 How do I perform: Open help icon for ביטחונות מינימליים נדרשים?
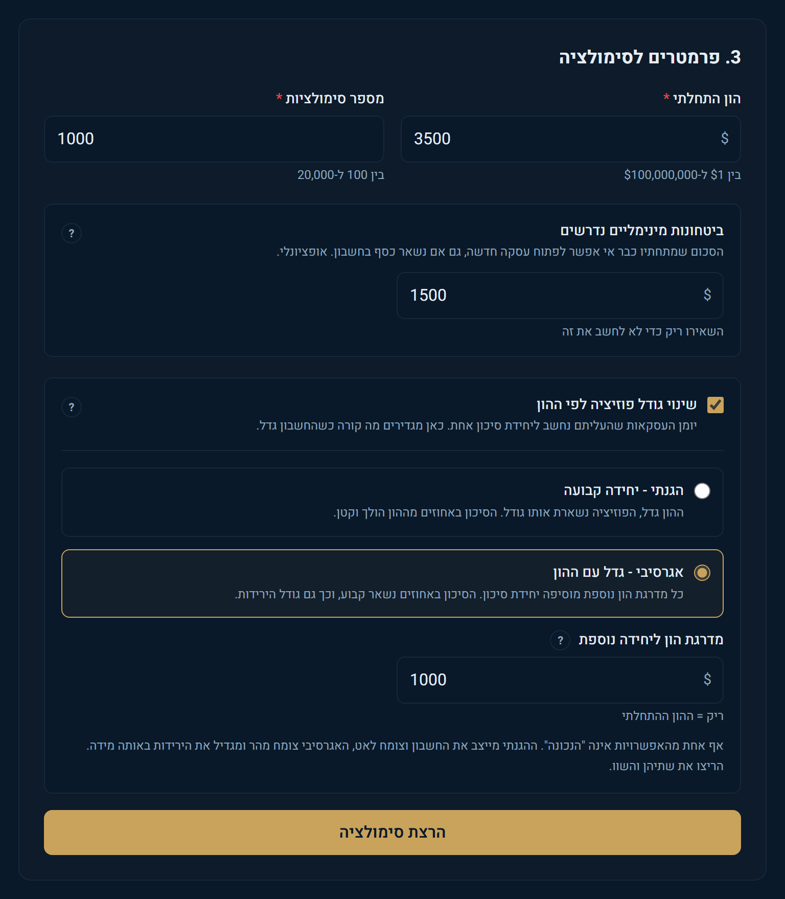[72, 233]
